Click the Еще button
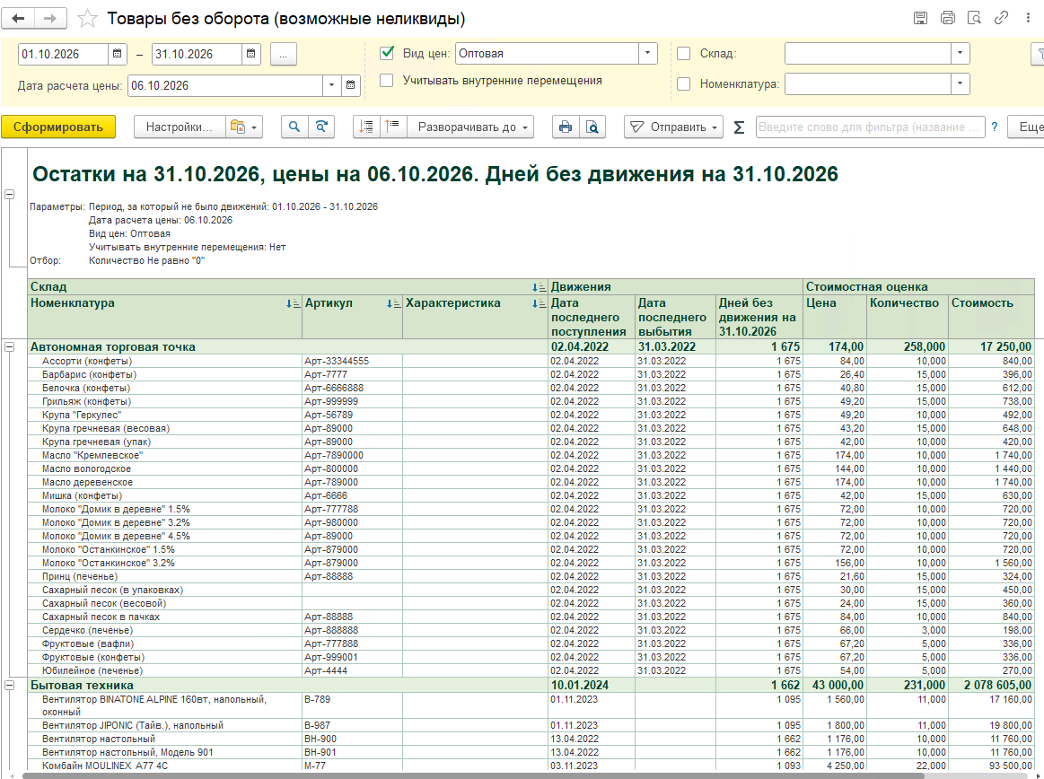The width and height of the screenshot is (1044, 779). pos(1026,127)
